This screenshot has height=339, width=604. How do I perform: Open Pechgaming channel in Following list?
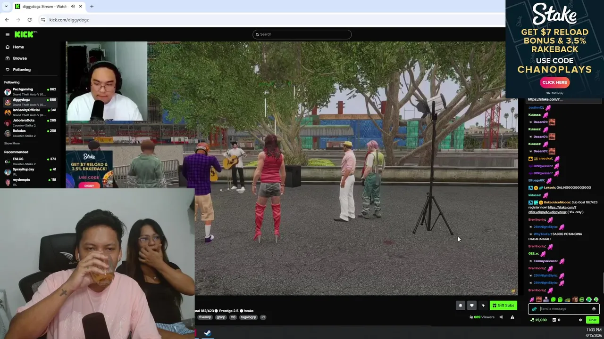[x=30, y=91]
